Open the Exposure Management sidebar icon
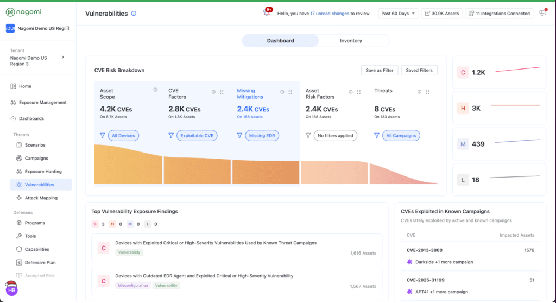556x303 pixels. coord(14,102)
